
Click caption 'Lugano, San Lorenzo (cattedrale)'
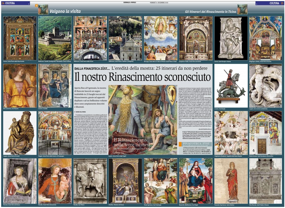pyautogui.click(x=258, y=109)
